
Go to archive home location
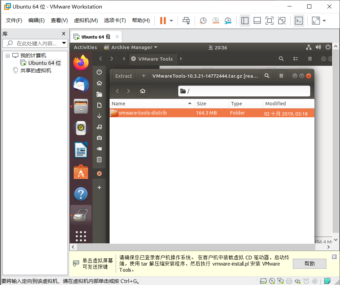click(143, 91)
